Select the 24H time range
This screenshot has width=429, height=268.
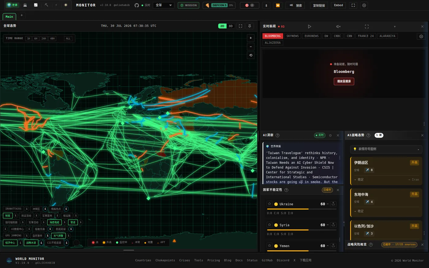(44, 39)
